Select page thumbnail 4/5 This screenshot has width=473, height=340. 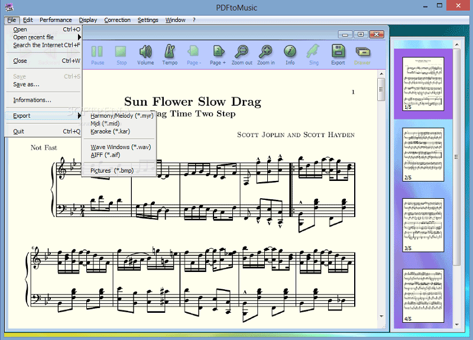(423, 296)
